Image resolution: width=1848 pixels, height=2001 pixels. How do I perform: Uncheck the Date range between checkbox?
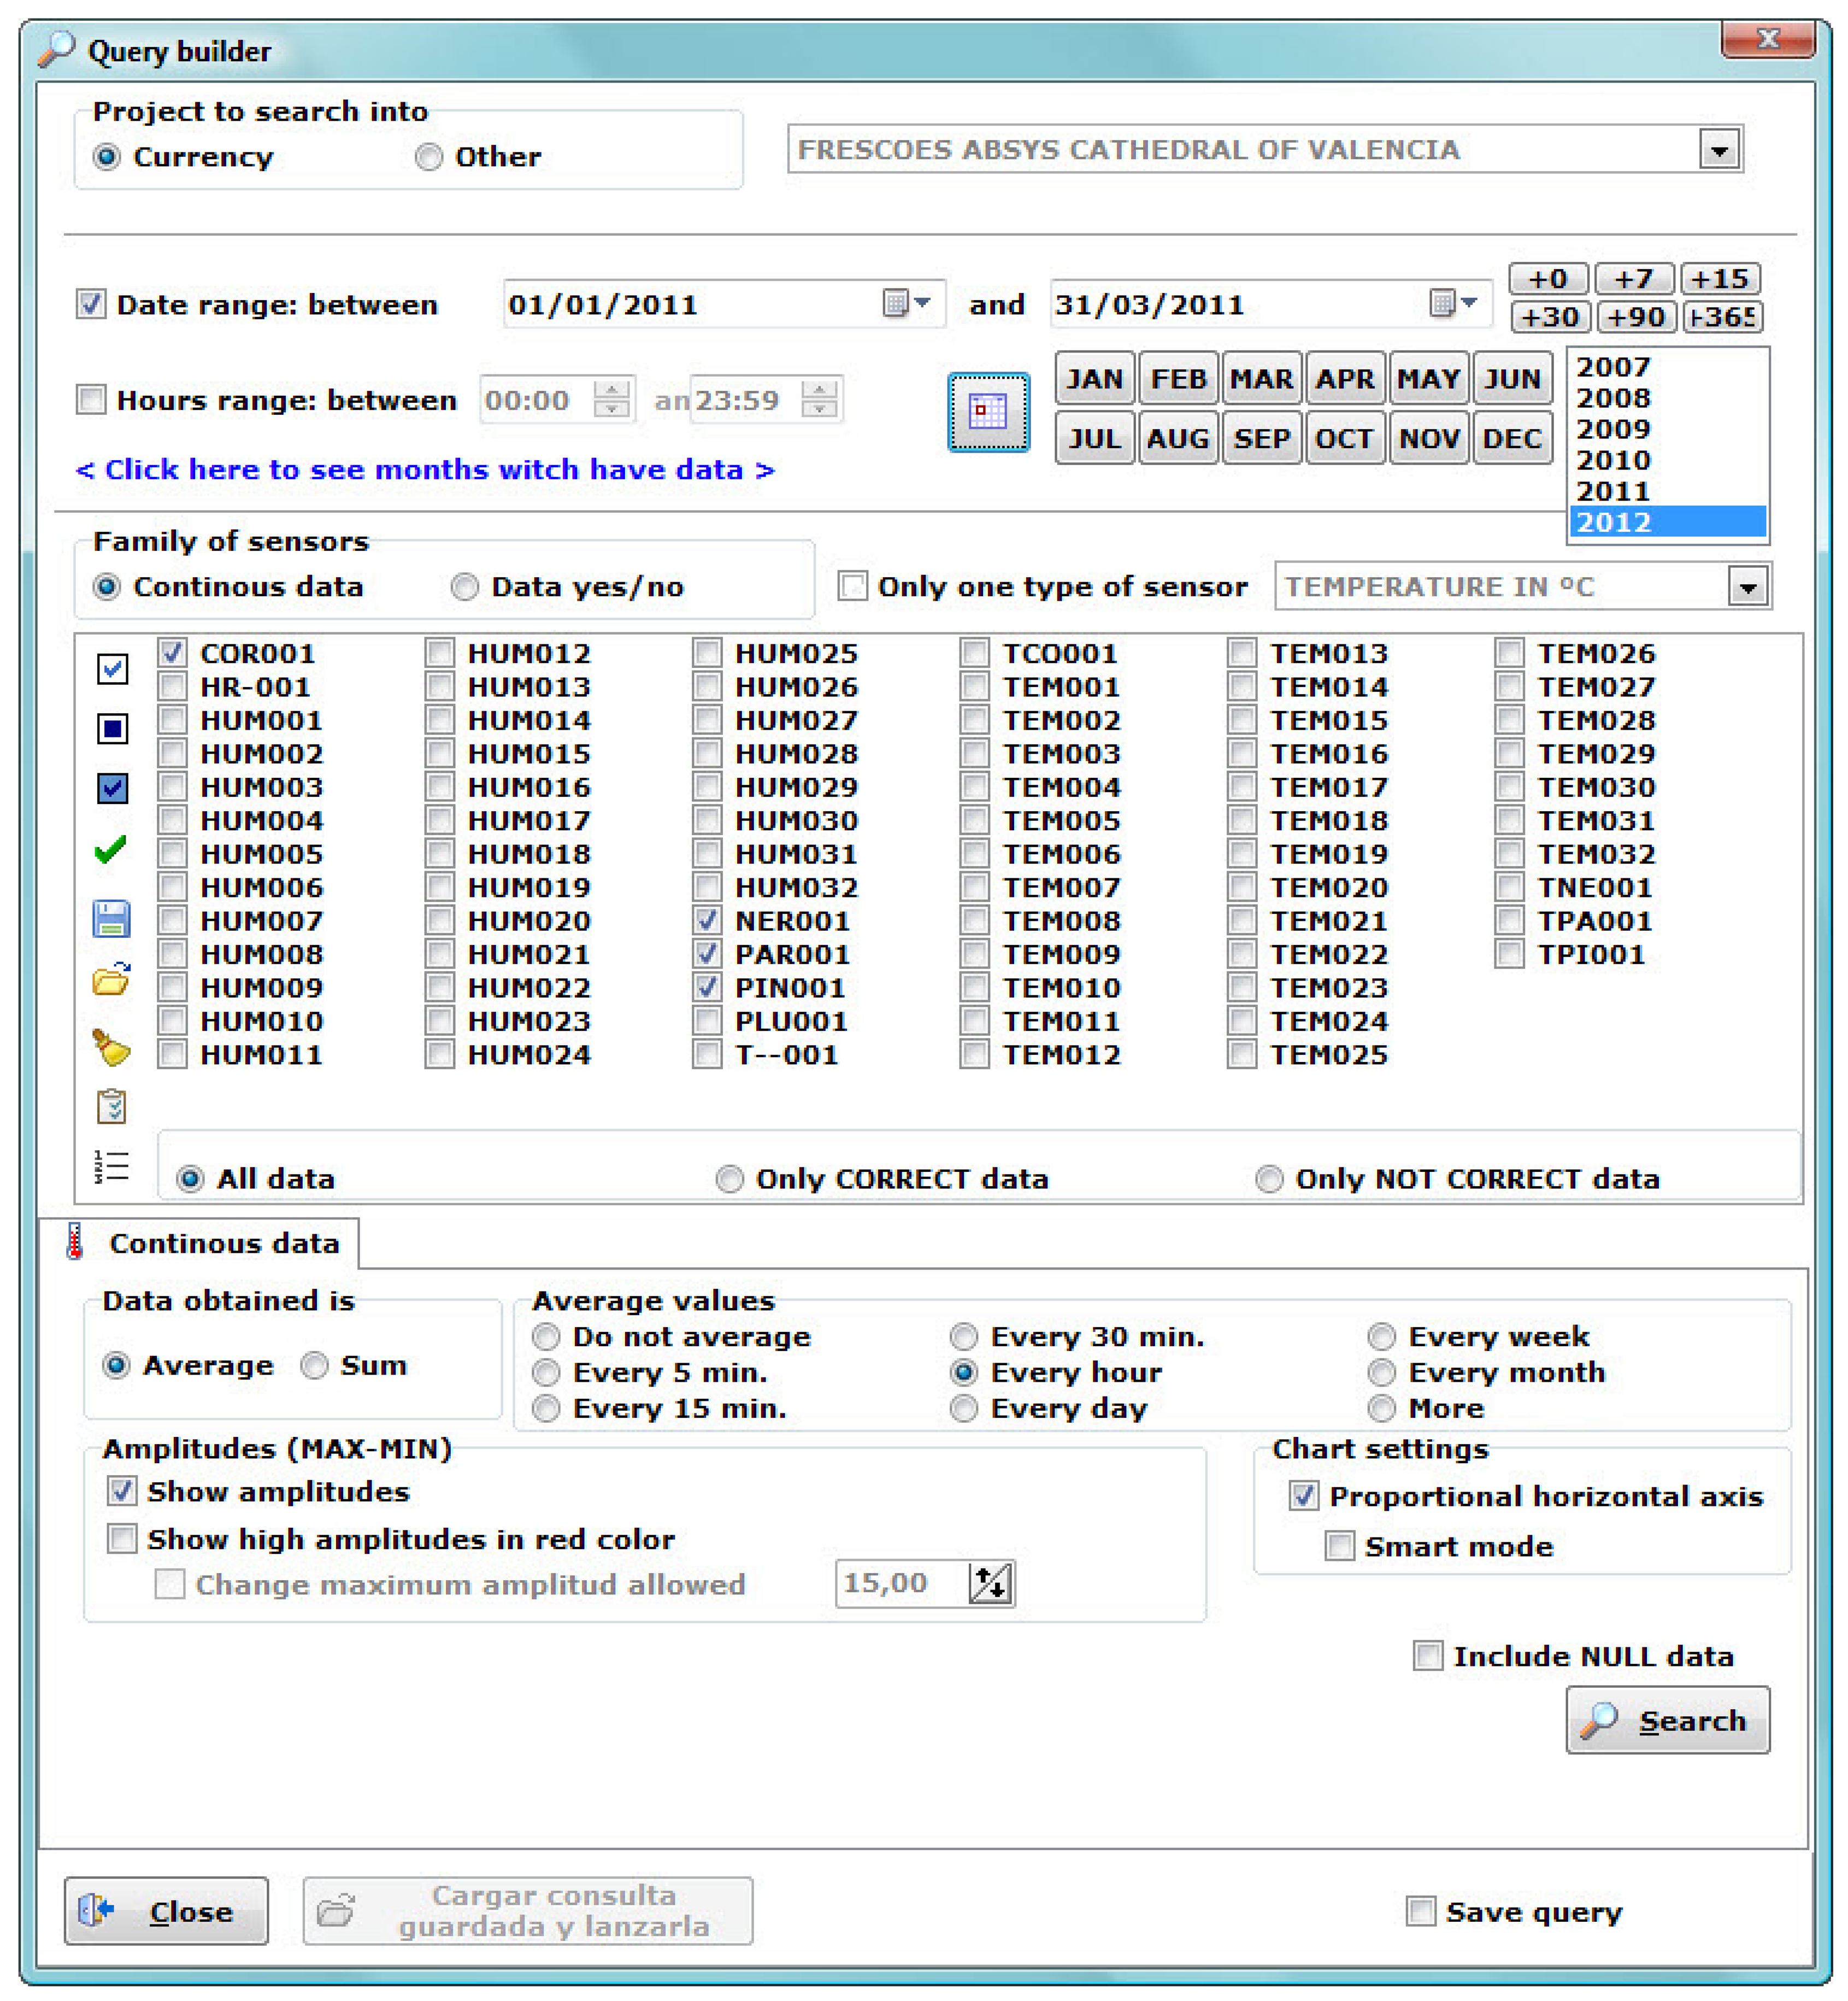[91, 304]
